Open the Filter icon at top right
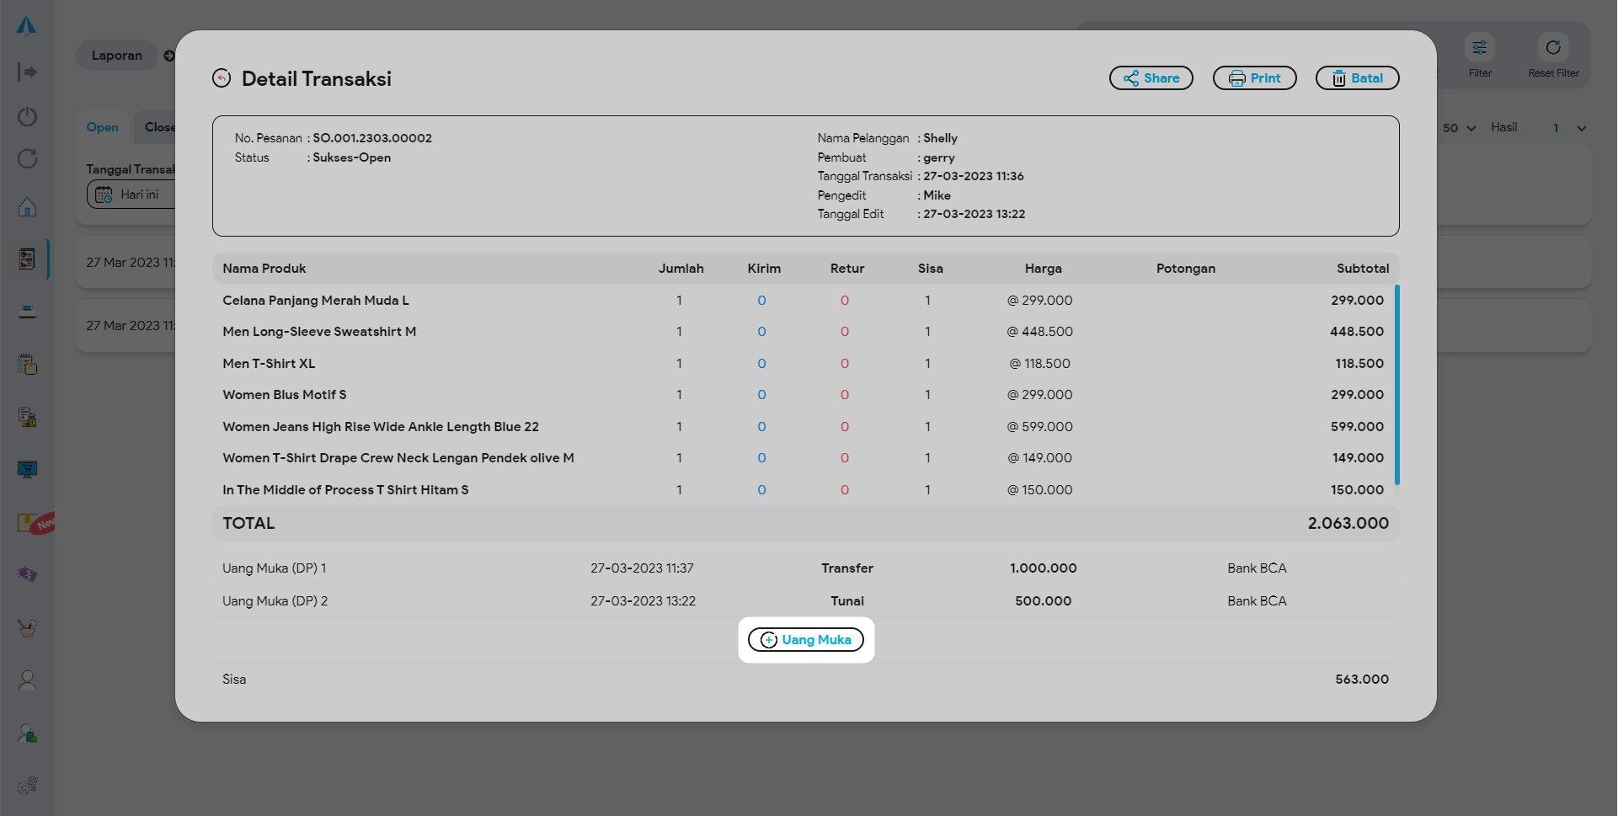The height and width of the screenshot is (816, 1618). pyautogui.click(x=1479, y=49)
